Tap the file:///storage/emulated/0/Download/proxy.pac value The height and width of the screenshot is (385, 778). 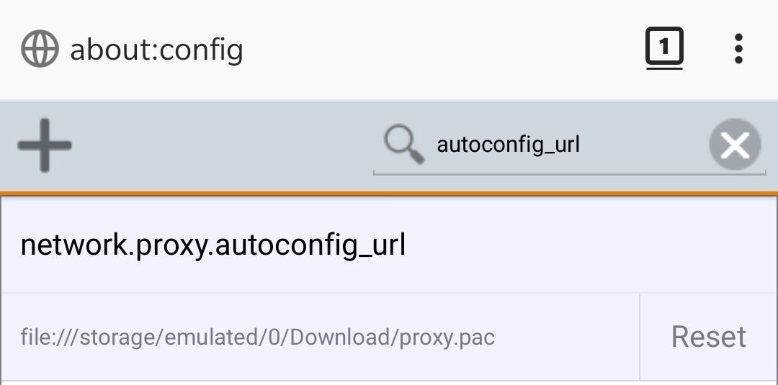[258, 337]
